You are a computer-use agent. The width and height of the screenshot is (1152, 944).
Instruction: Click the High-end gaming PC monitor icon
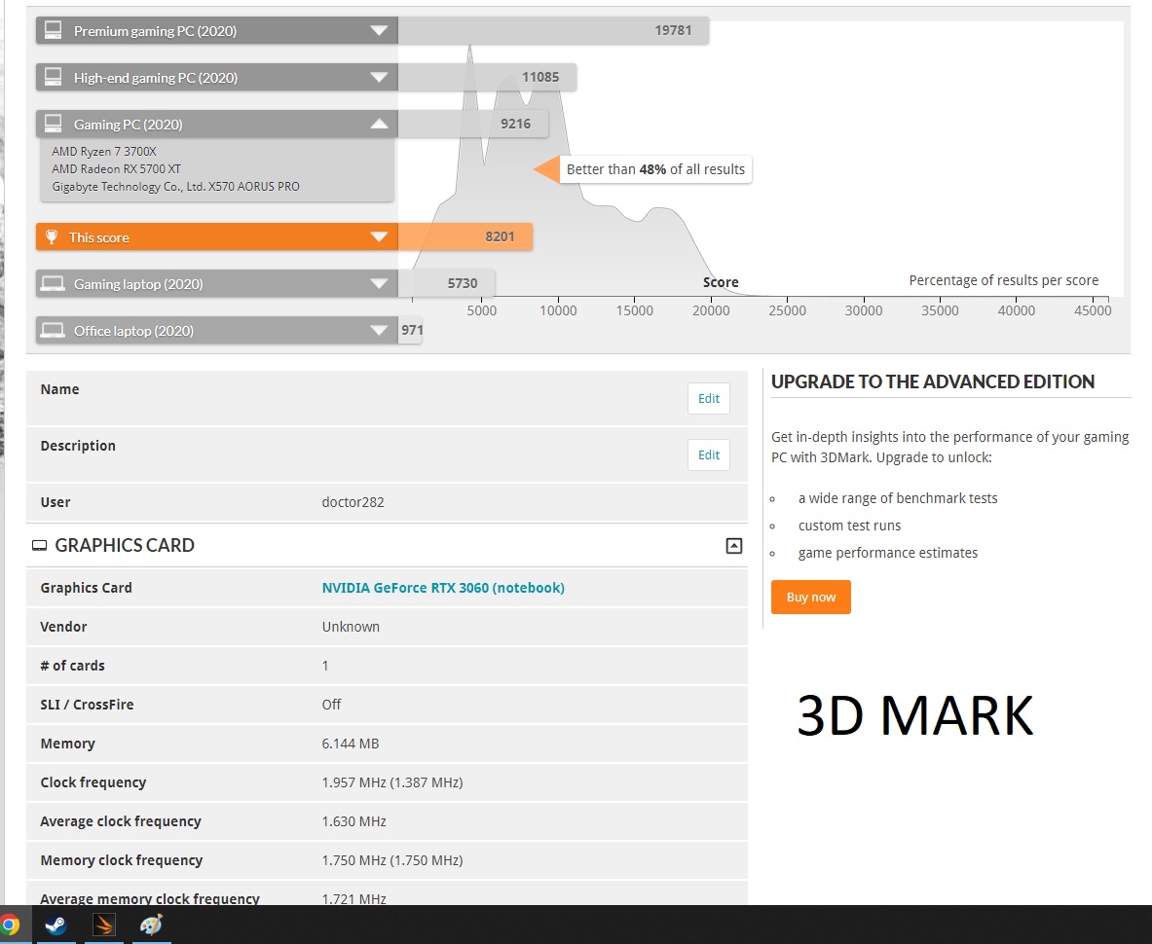pos(53,76)
